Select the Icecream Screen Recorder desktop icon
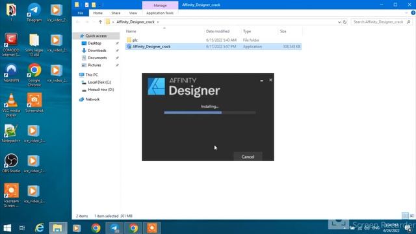Viewport: 416px width, 234px height. 11,195
